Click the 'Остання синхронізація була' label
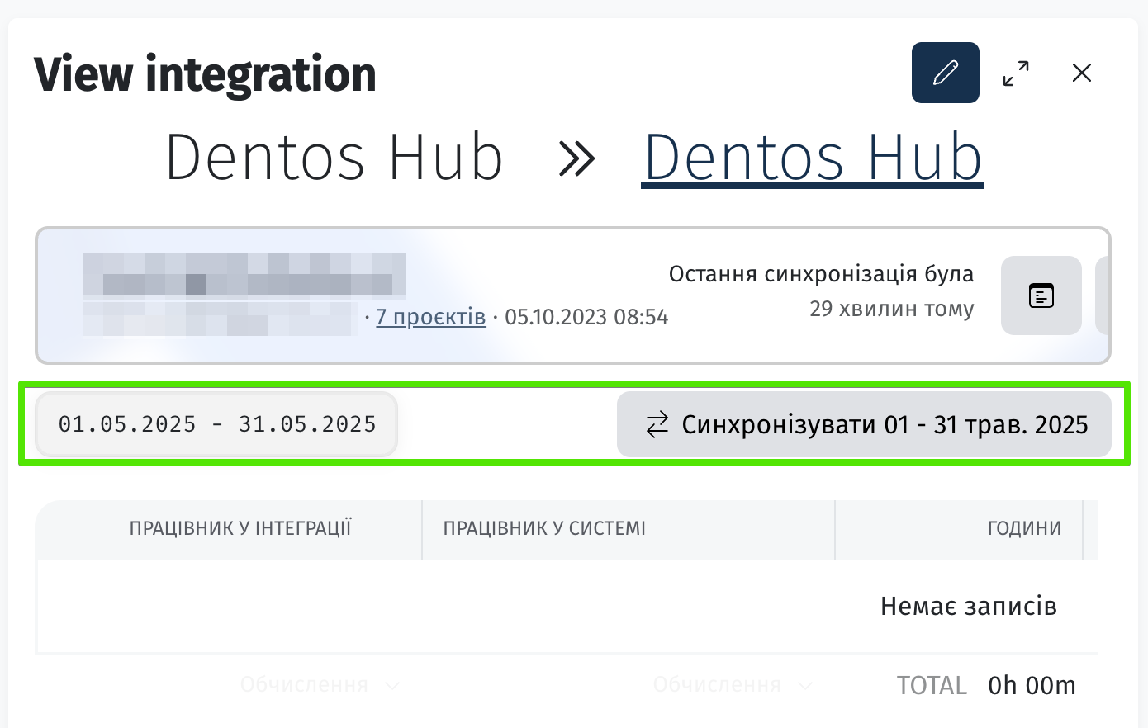Screen dimensions: 1148x728 [821, 274]
